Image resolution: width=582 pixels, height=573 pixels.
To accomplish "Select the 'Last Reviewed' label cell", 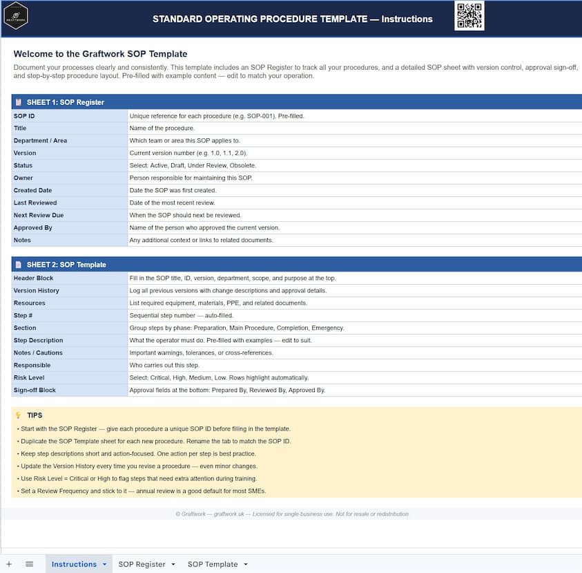I will [x=70, y=203].
